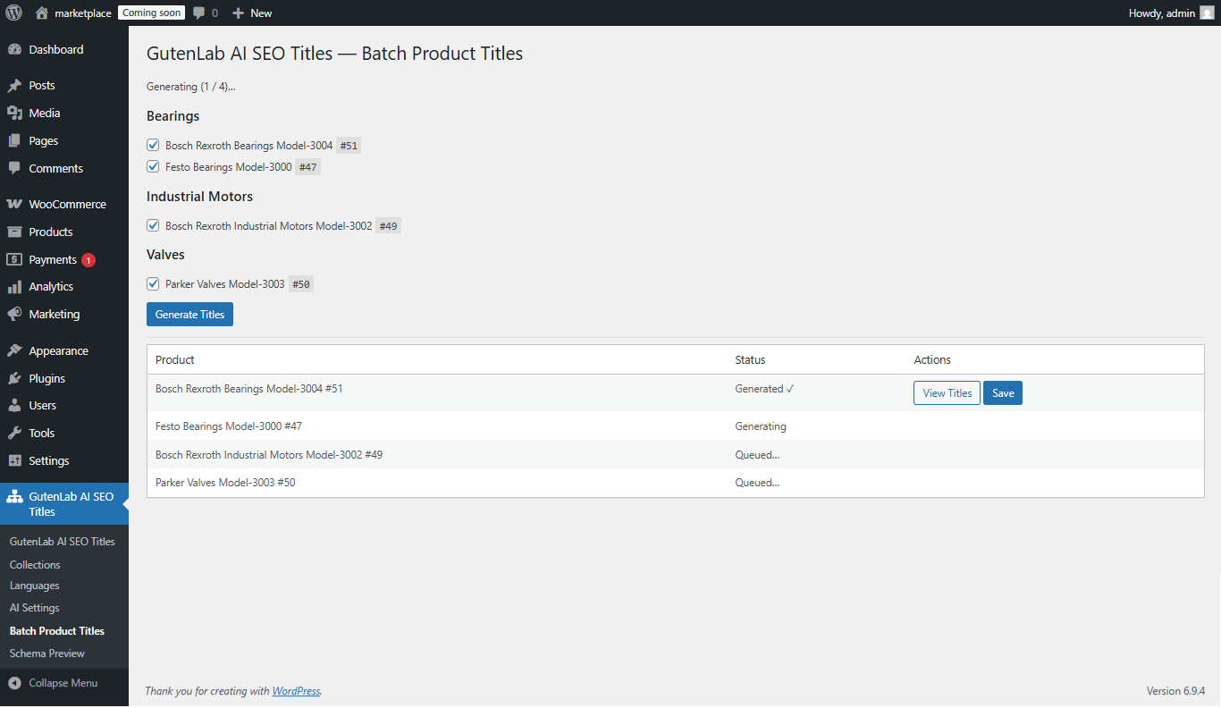Click the Payments dollar icon
The width and height of the screenshot is (1221, 708).
(x=14, y=259)
